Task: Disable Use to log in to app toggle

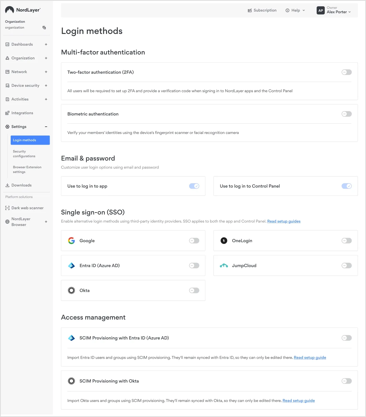Action: point(194,186)
